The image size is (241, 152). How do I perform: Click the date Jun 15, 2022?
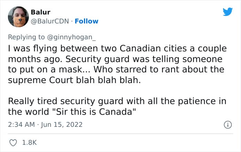63,124
